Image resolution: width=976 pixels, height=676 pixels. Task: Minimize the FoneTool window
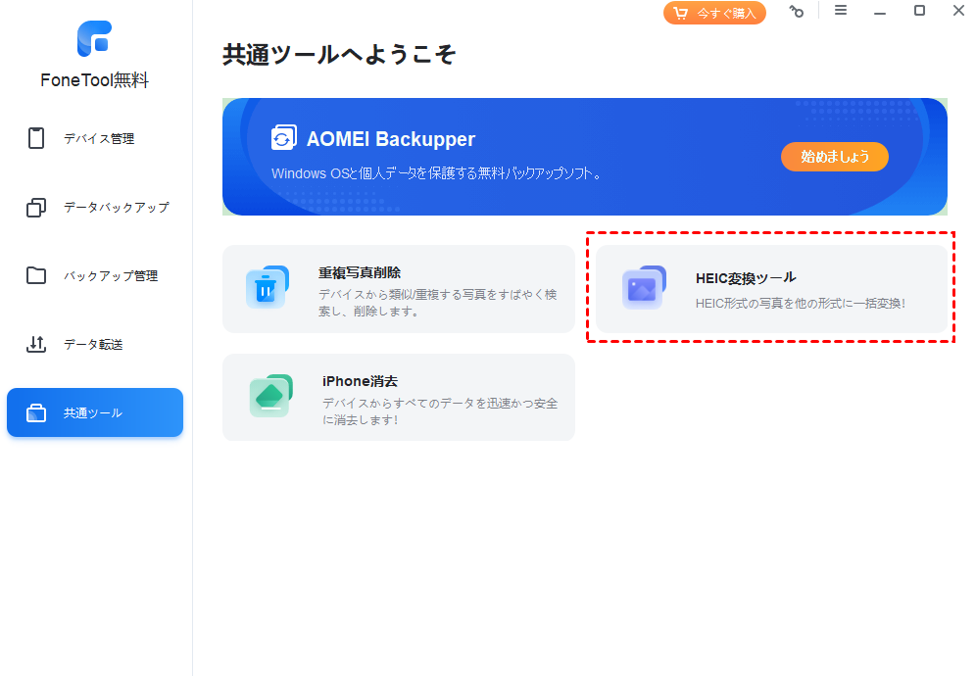tap(880, 13)
